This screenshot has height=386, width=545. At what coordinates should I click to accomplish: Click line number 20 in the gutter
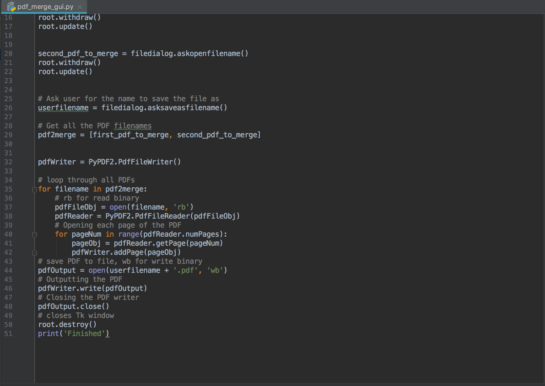pyautogui.click(x=8, y=54)
